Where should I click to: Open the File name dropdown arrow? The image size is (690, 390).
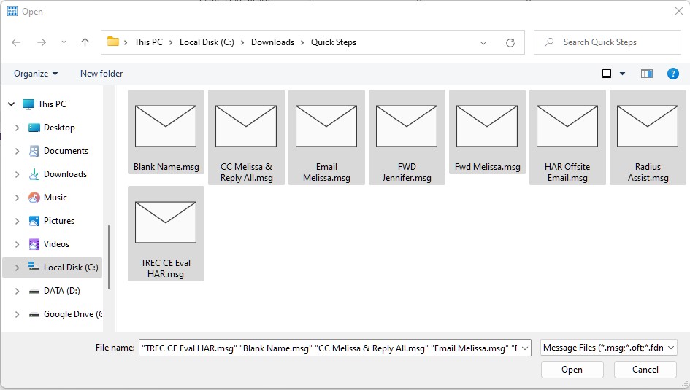525,348
